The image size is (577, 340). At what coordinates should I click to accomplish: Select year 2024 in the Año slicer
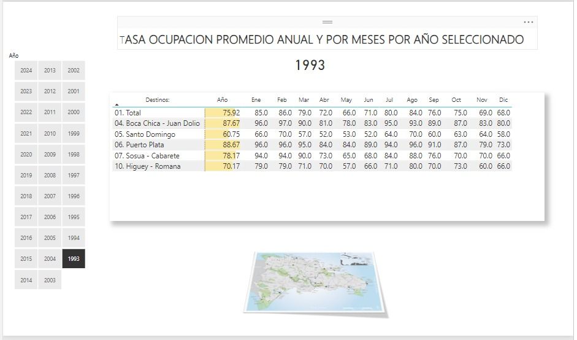point(26,71)
